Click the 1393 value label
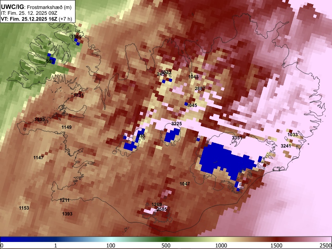332x249 pixels. tap(67, 214)
